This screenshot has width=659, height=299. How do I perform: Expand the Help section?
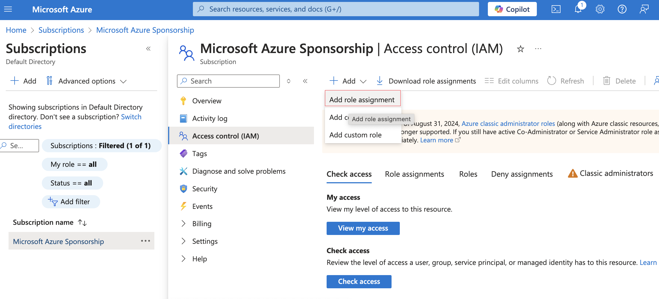click(183, 259)
